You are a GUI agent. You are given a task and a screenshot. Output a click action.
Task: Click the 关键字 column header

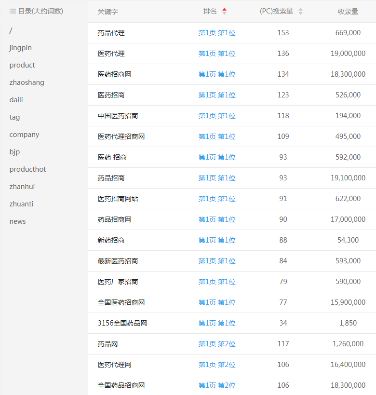pyautogui.click(x=107, y=12)
